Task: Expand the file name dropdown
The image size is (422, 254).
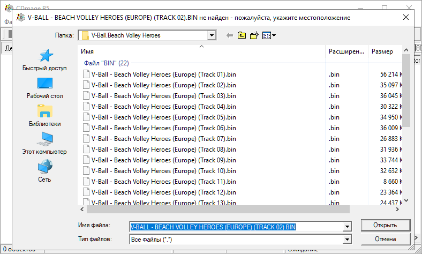Action: 347,227
